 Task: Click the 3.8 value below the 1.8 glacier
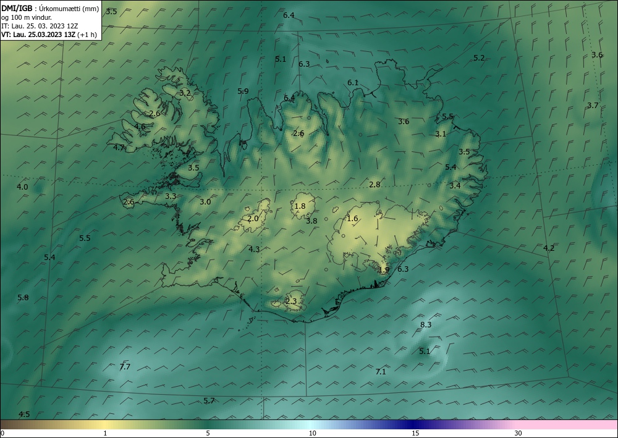point(311,221)
